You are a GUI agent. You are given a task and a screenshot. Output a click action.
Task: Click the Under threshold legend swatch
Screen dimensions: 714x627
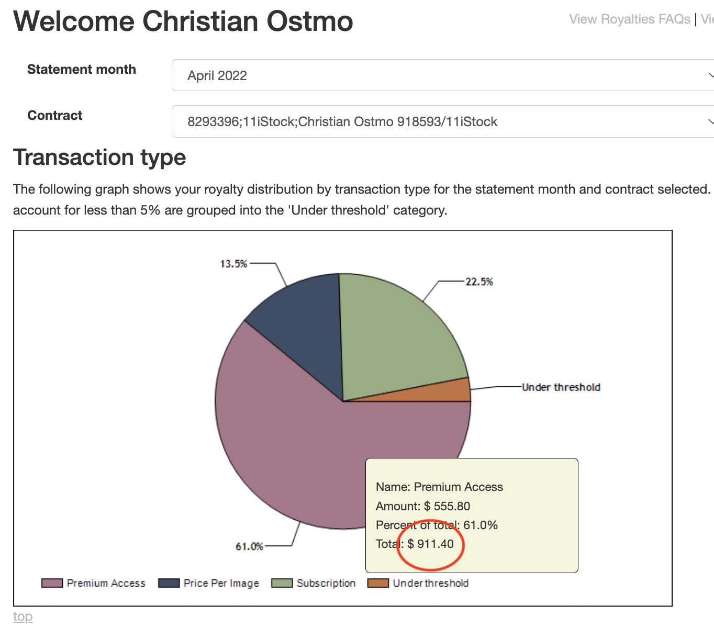click(x=378, y=583)
